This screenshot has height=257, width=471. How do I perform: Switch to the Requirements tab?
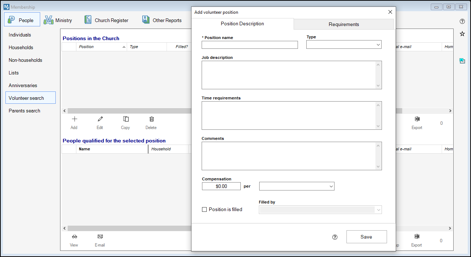point(344,24)
